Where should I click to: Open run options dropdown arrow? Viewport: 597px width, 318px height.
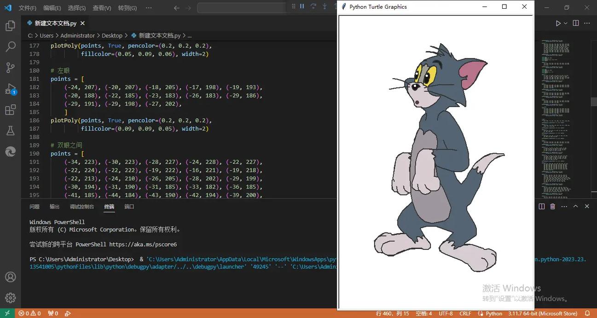[565, 23]
